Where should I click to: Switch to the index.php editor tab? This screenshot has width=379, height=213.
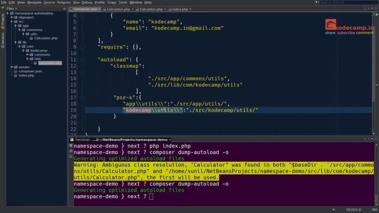[180, 9]
